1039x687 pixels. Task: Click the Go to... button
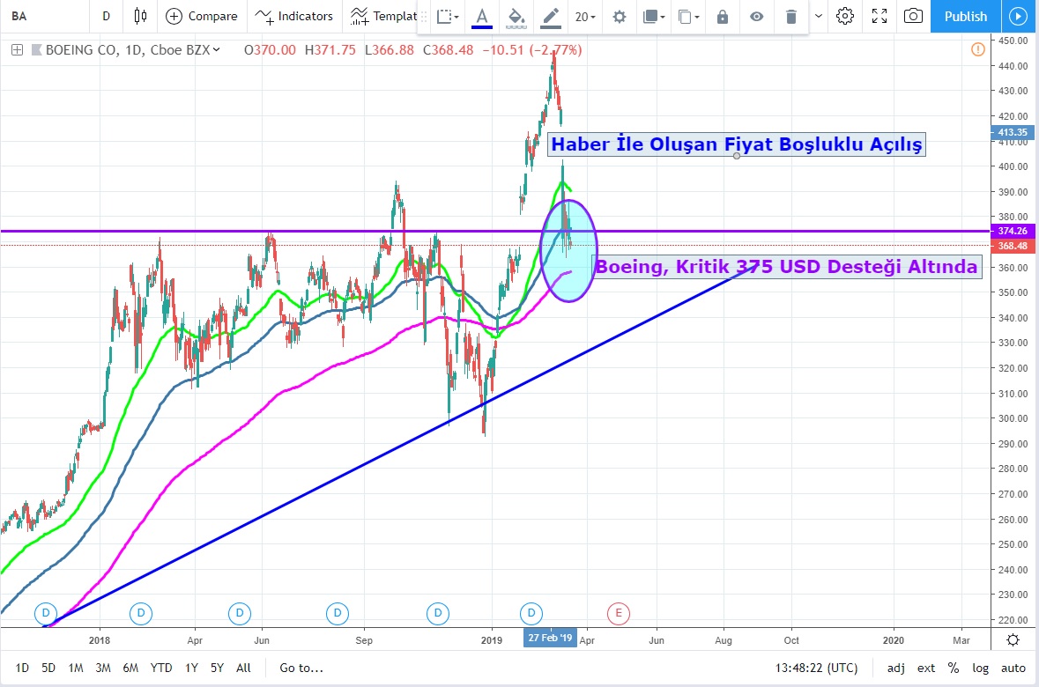[301, 668]
